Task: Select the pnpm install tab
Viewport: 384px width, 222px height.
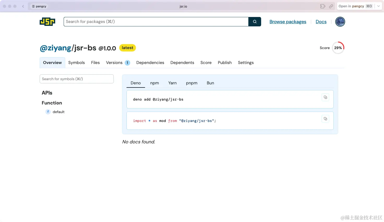Action: pyautogui.click(x=192, y=83)
